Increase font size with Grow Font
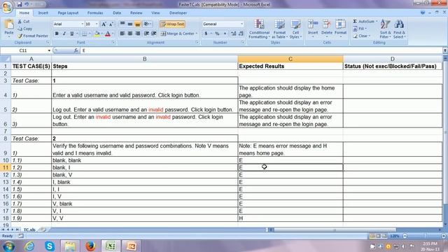The height and width of the screenshot is (252, 448). (104, 24)
